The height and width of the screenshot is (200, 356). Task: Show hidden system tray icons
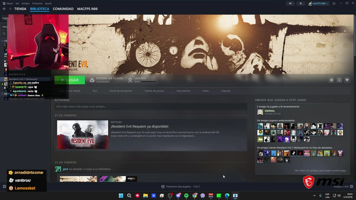[314, 196]
